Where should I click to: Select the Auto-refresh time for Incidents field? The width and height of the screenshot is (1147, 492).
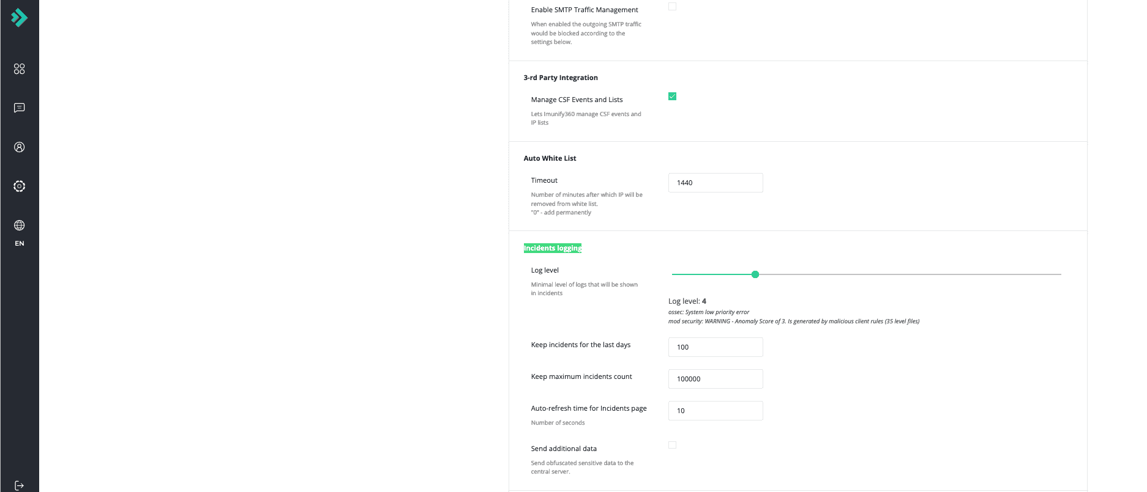(715, 411)
